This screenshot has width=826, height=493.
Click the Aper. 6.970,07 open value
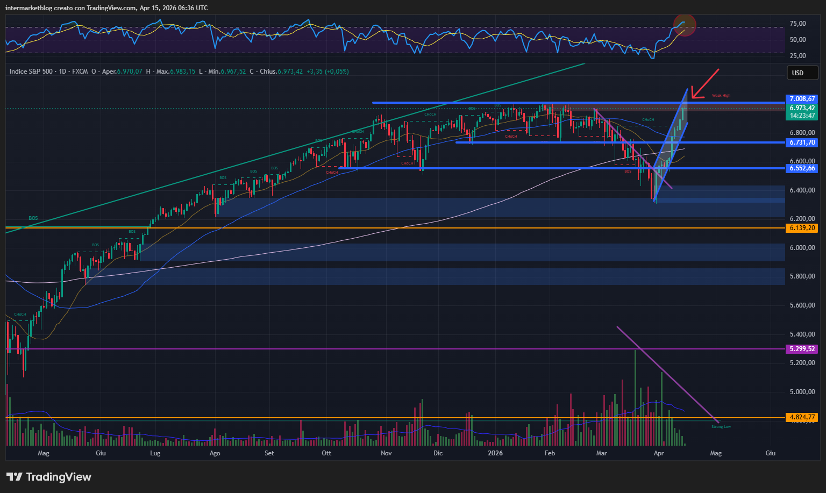tap(117, 72)
